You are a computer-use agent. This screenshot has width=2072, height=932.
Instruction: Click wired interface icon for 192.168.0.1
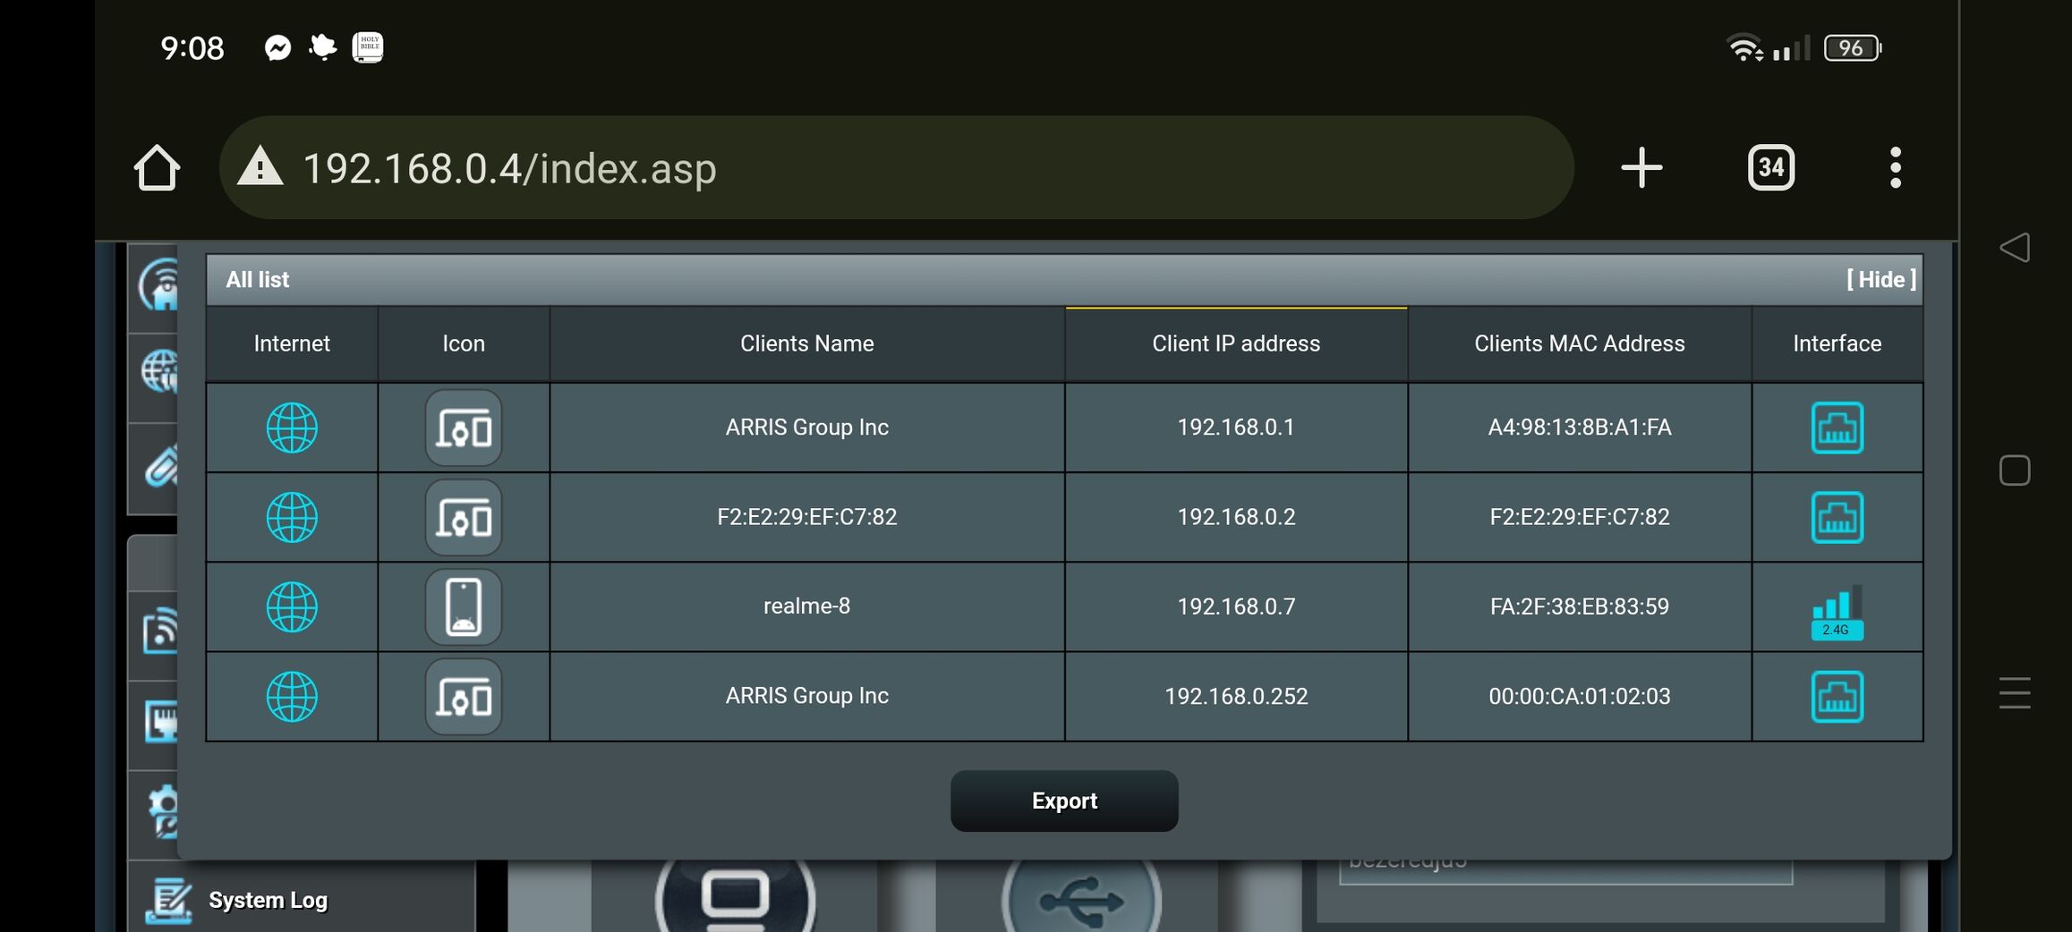pyautogui.click(x=1837, y=428)
